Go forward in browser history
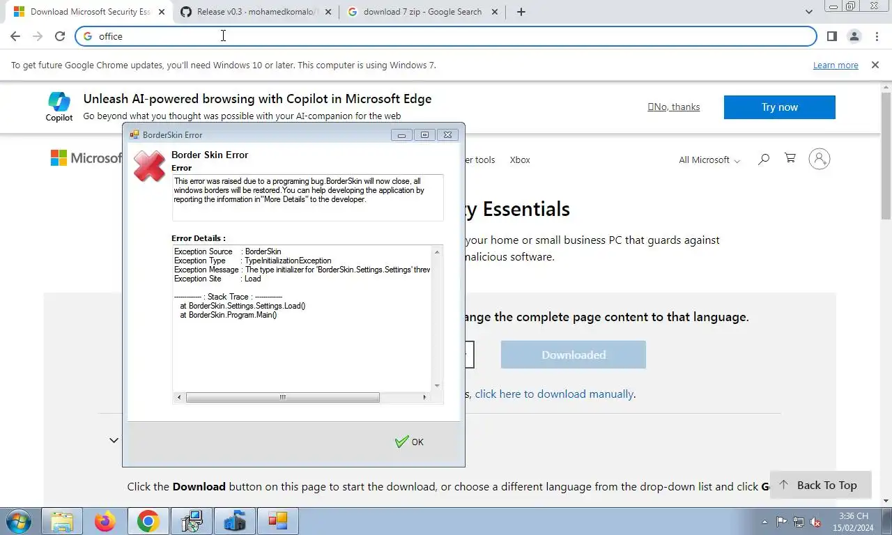The height and width of the screenshot is (535, 892). [x=38, y=36]
